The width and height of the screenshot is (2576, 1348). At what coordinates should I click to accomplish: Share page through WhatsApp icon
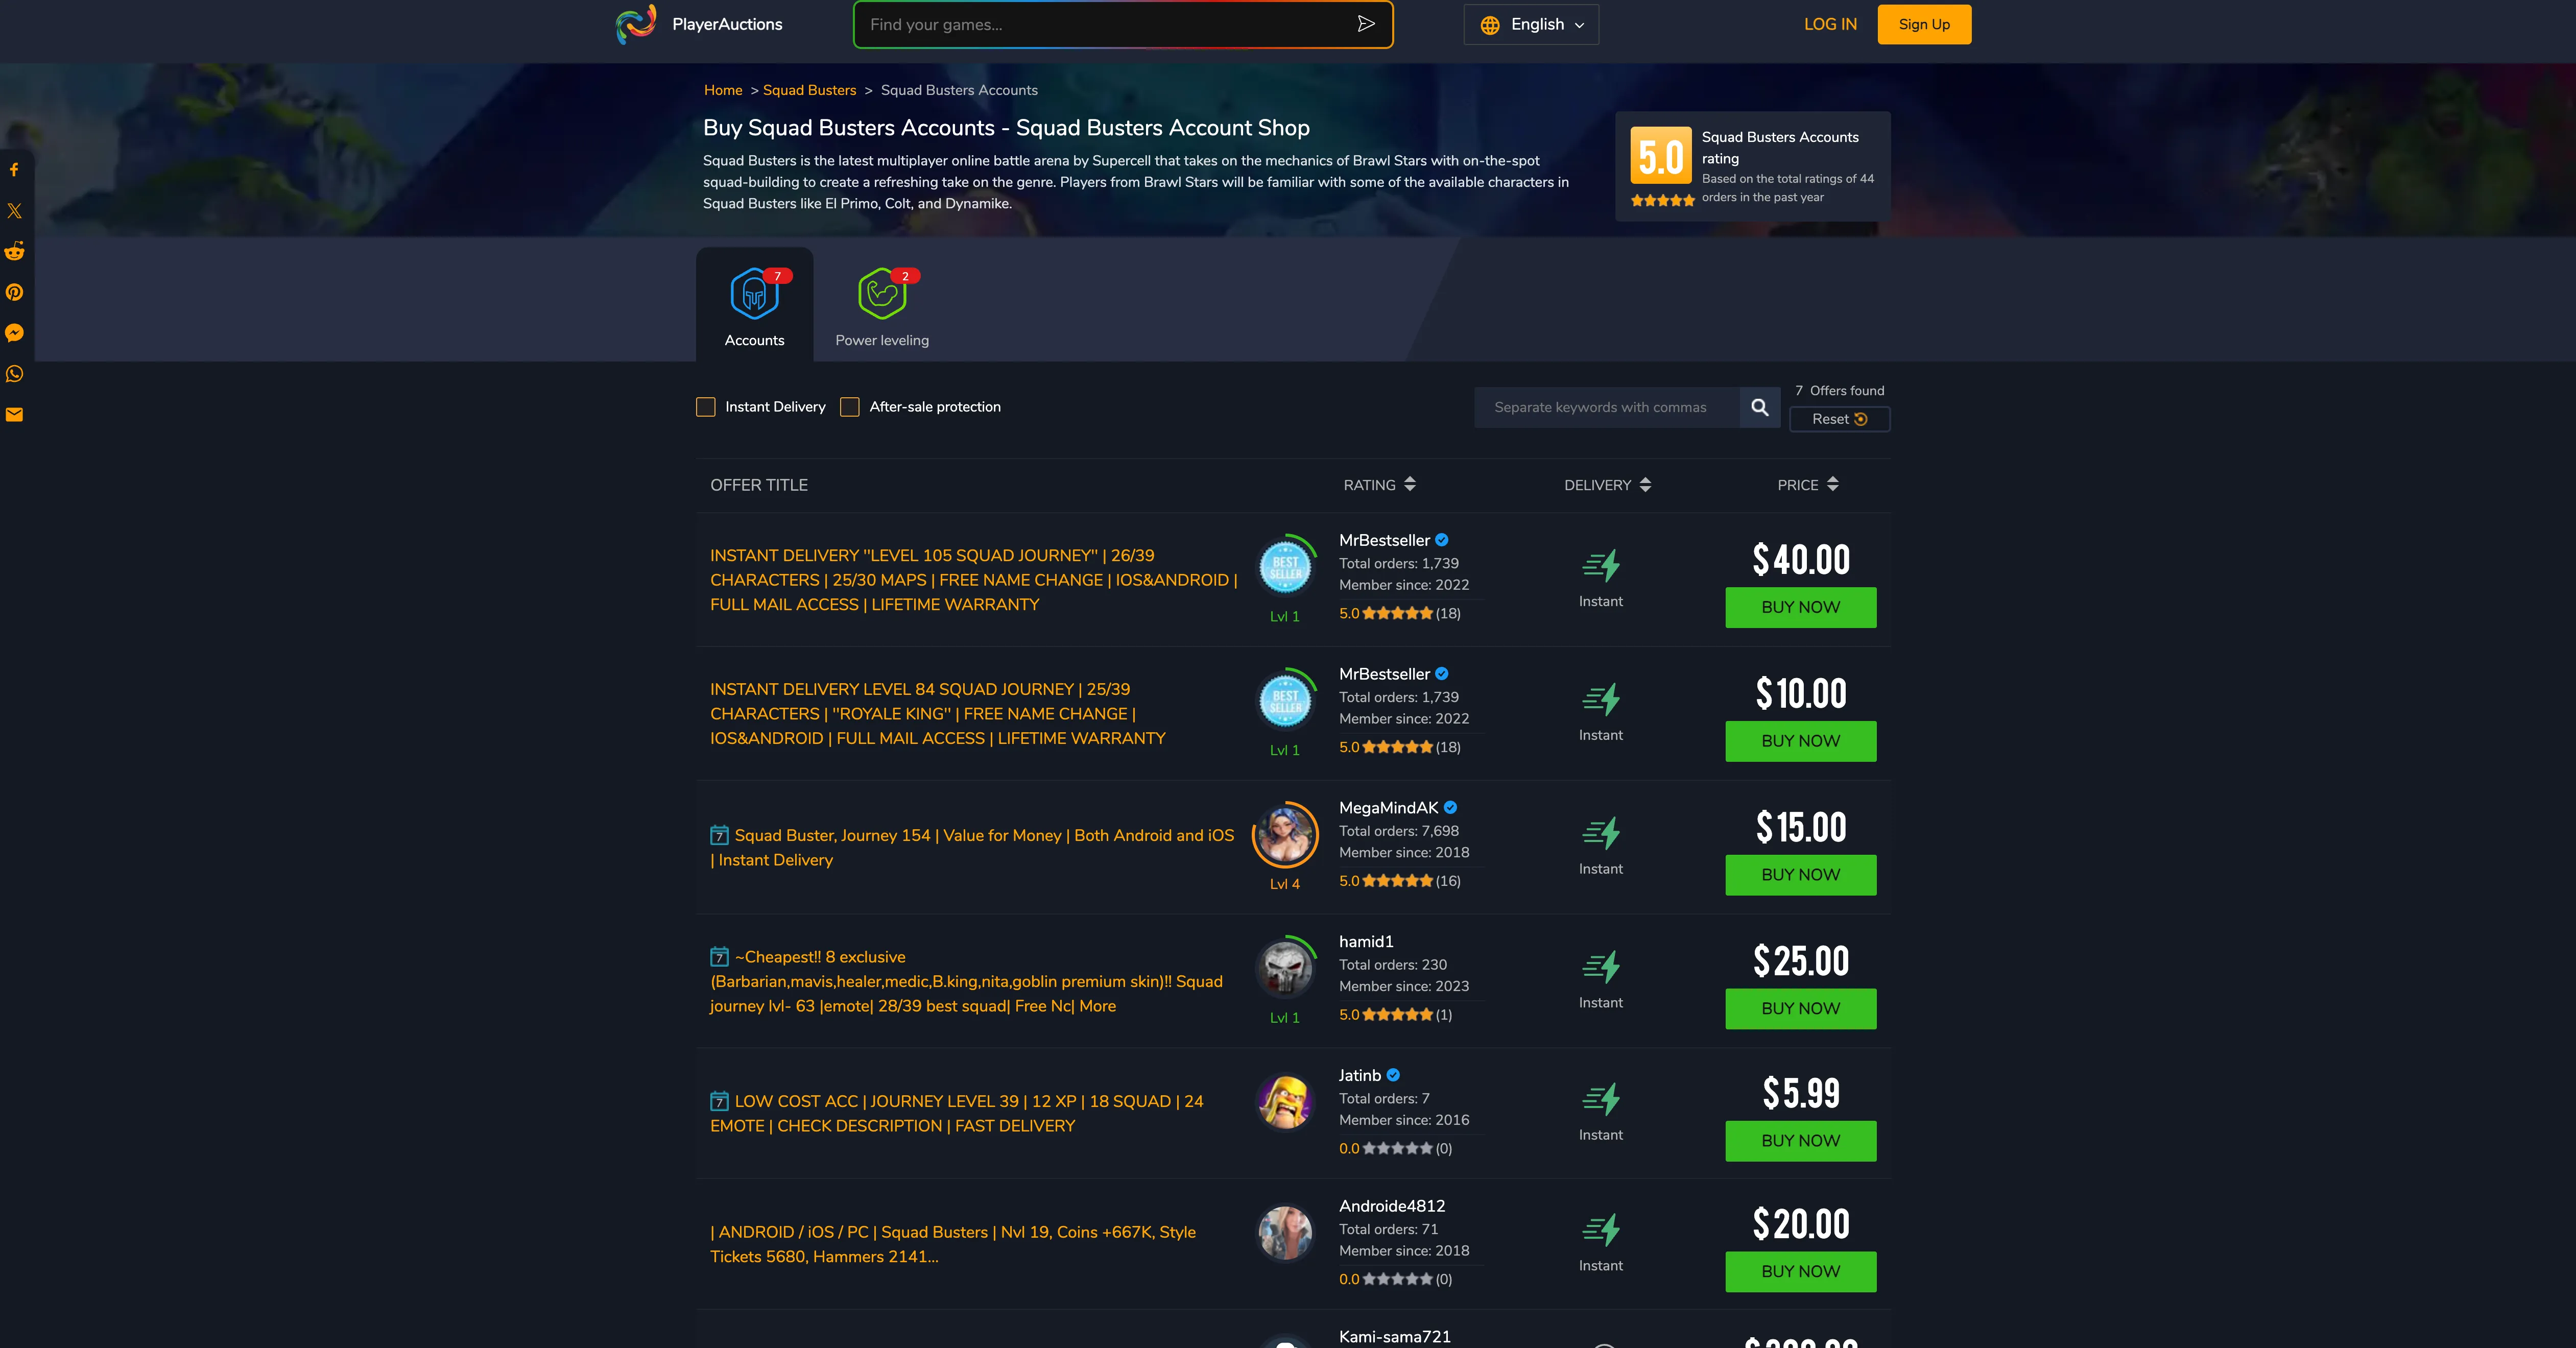[14, 374]
